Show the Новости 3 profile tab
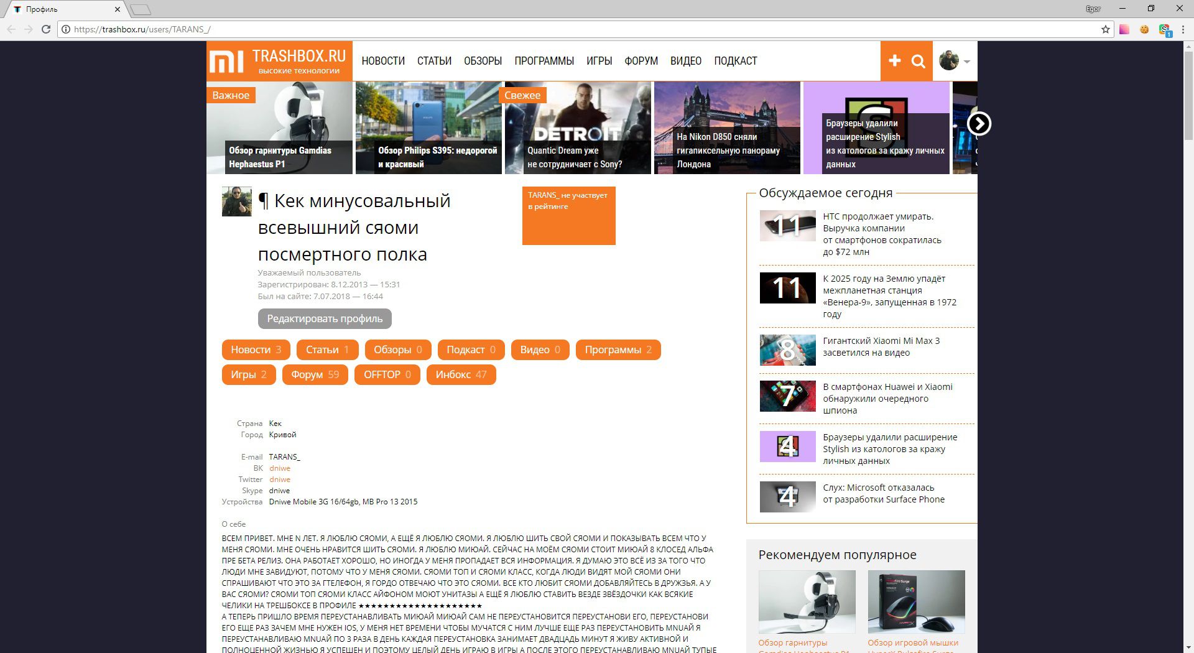Image resolution: width=1194 pixels, height=653 pixels. pos(256,350)
